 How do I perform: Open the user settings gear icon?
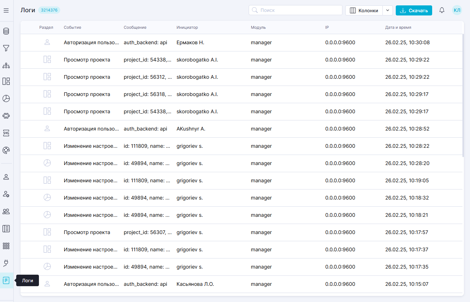[6, 194]
